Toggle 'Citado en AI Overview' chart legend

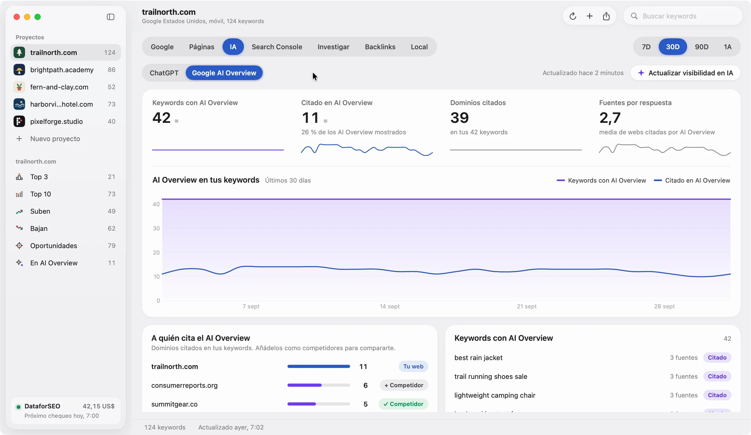coord(692,180)
